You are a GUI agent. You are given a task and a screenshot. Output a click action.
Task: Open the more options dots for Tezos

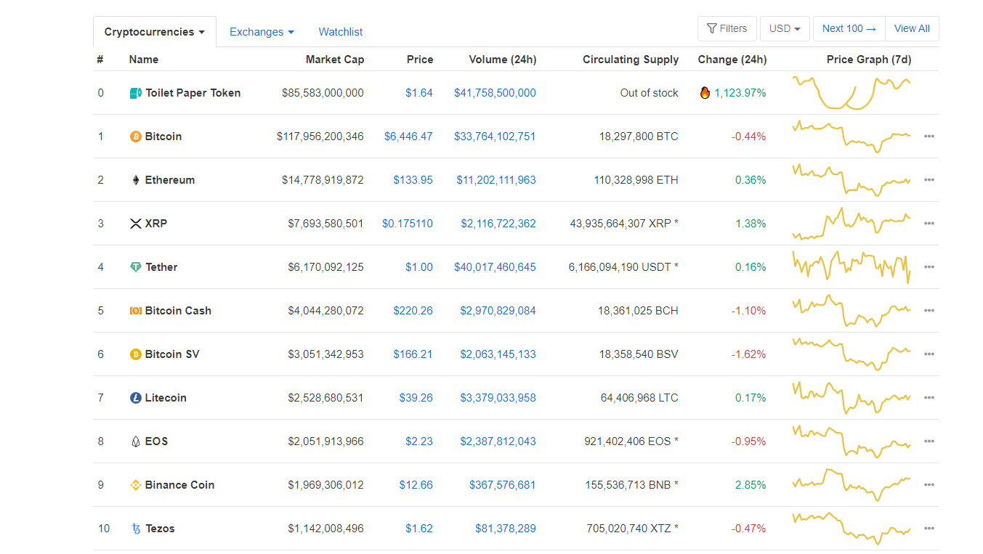(x=929, y=529)
